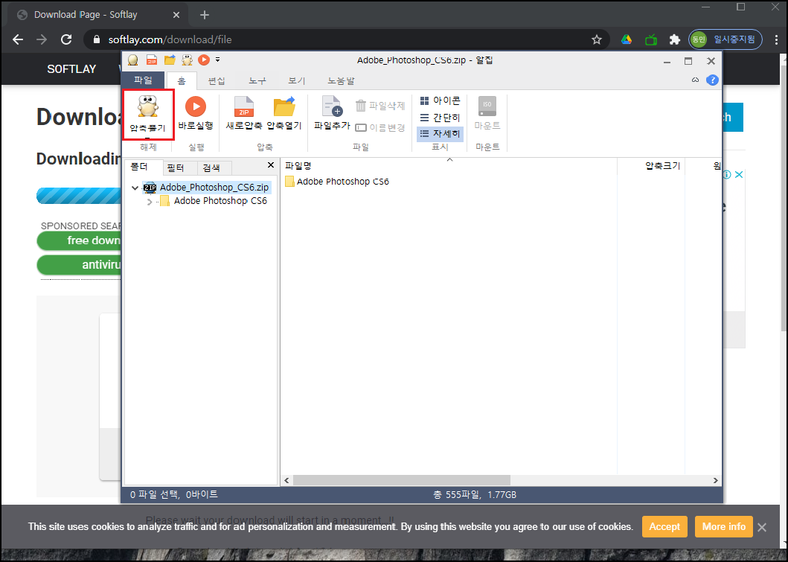Click the 마운트 ISO mount icon
The height and width of the screenshot is (562, 788).
click(487, 106)
